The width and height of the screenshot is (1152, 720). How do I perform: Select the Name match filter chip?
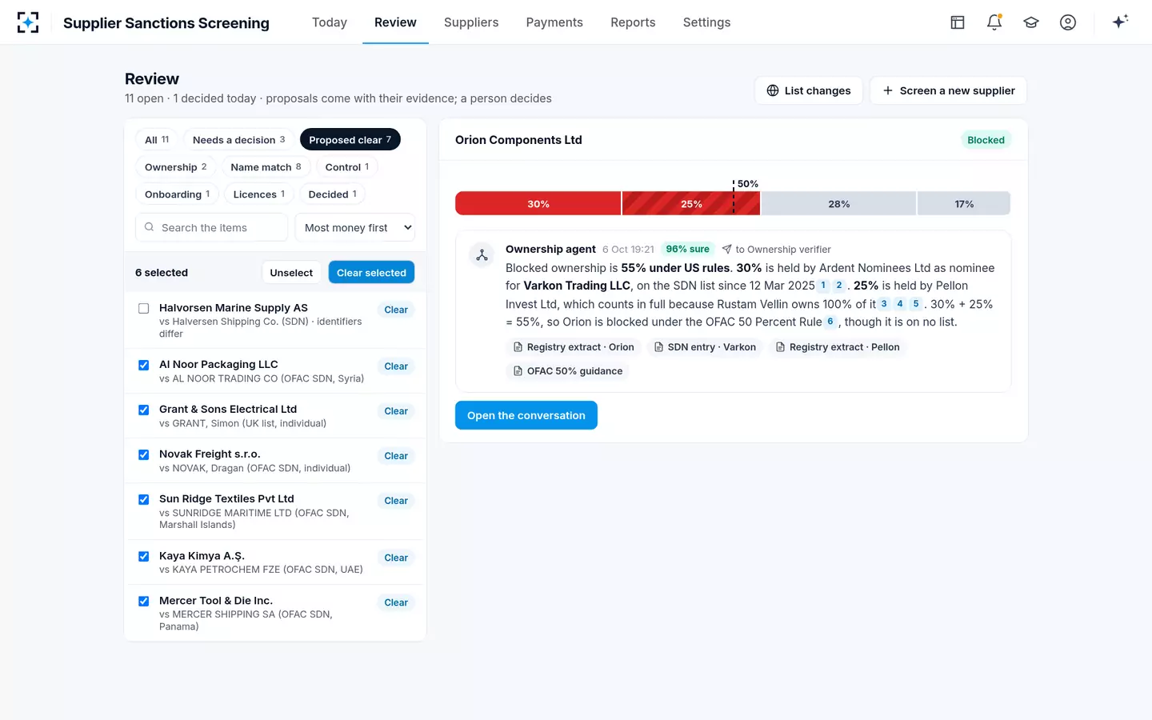pyautogui.click(x=266, y=167)
